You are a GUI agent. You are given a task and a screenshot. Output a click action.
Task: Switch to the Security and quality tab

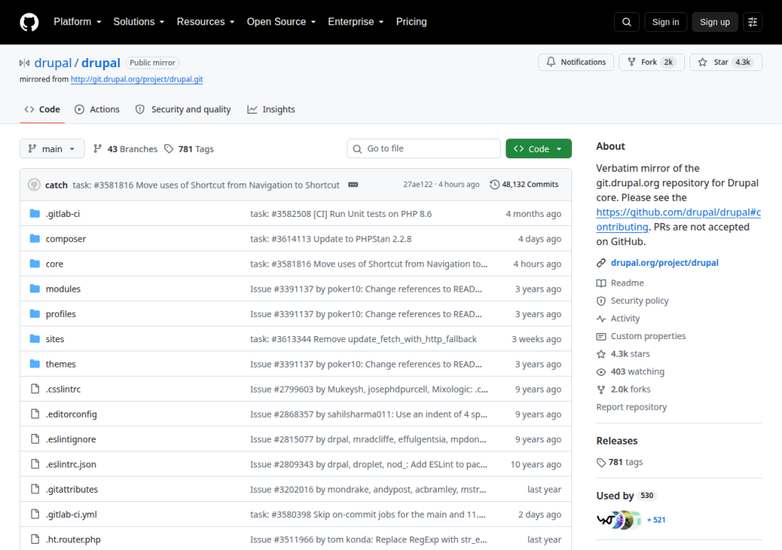183,109
